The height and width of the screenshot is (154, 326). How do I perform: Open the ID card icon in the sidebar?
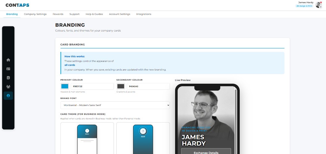[8, 69]
